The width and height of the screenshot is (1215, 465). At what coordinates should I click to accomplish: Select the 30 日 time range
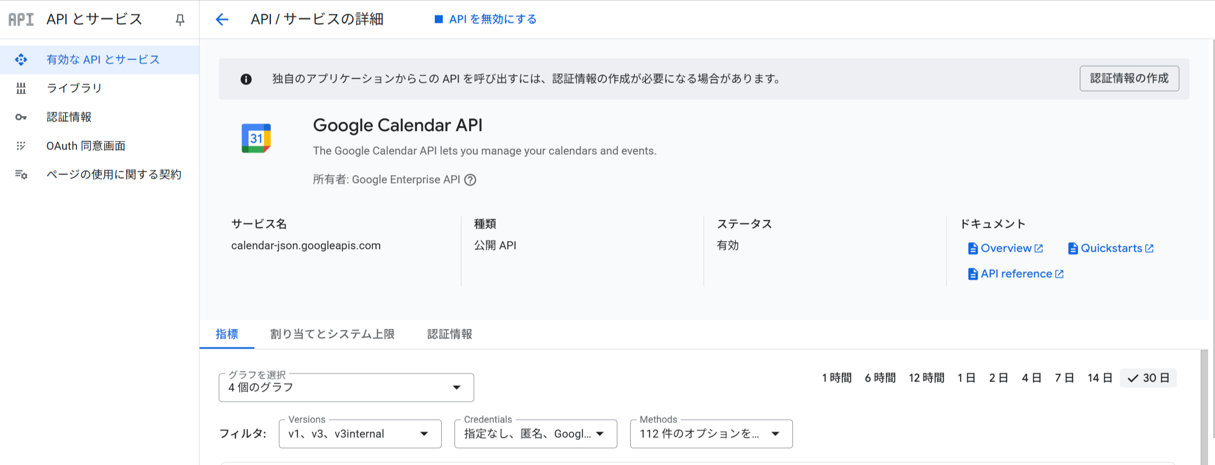click(1148, 378)
